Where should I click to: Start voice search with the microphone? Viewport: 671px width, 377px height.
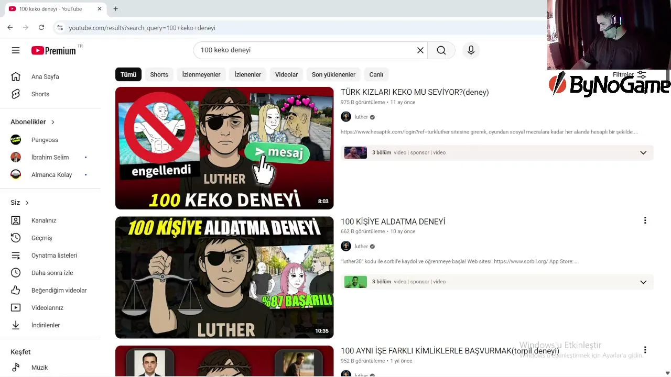coord(471,50)
